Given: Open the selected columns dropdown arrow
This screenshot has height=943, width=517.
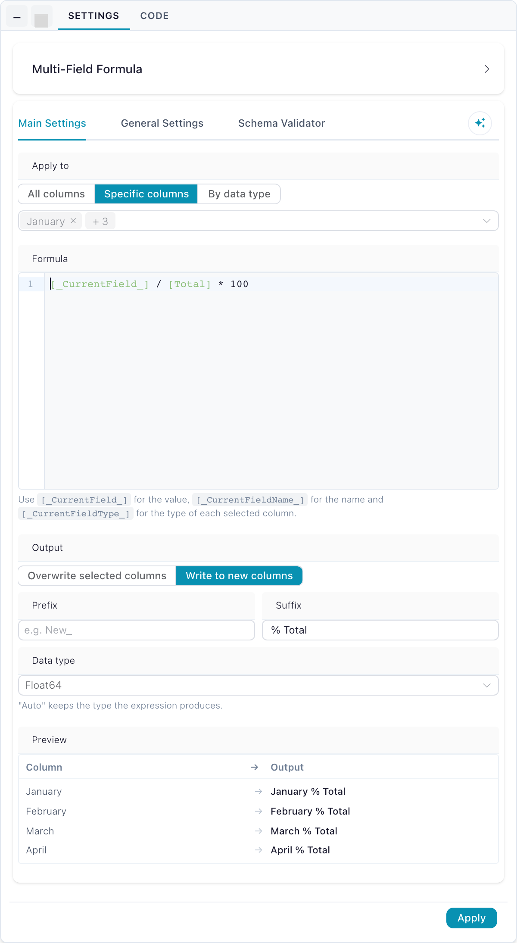Looking at the screenshot, I should (487, 221).
